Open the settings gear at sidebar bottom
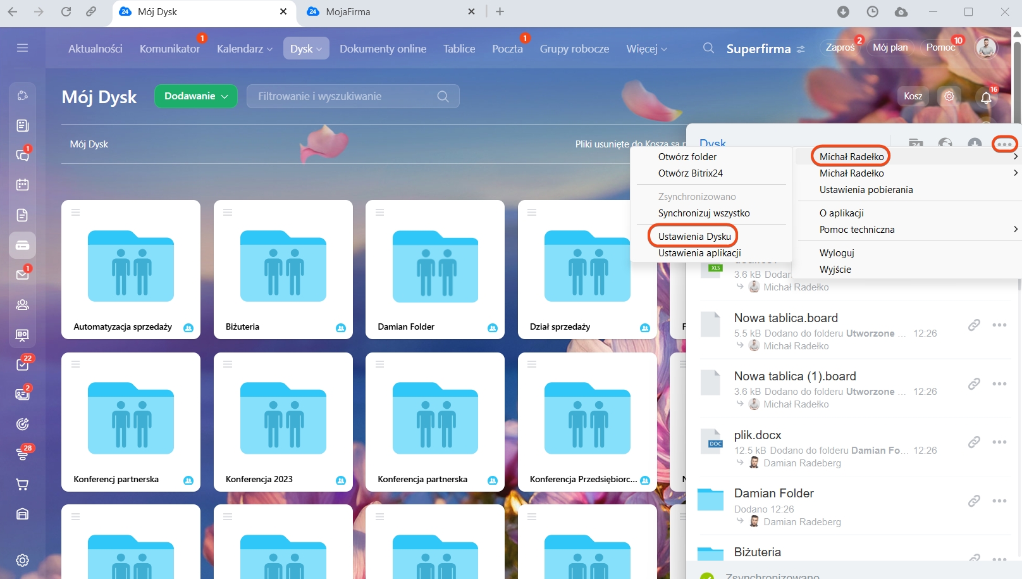1022x579 pixels. click(22, 560)
